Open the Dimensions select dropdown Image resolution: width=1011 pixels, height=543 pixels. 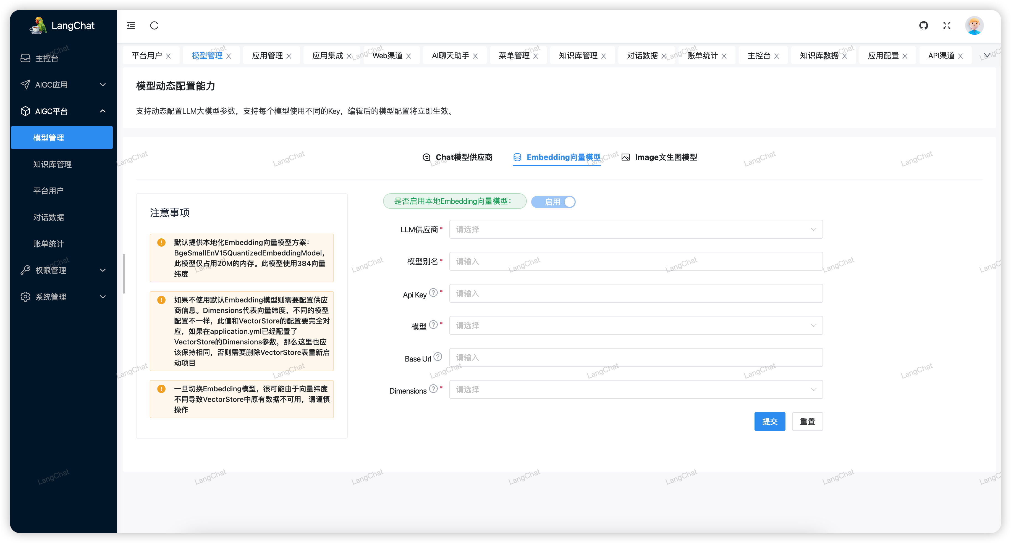point(636,390)
